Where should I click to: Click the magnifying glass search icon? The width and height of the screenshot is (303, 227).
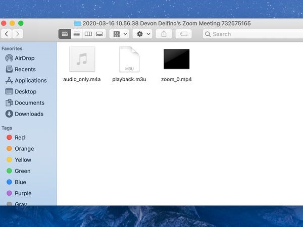click(x=208, y=34)
